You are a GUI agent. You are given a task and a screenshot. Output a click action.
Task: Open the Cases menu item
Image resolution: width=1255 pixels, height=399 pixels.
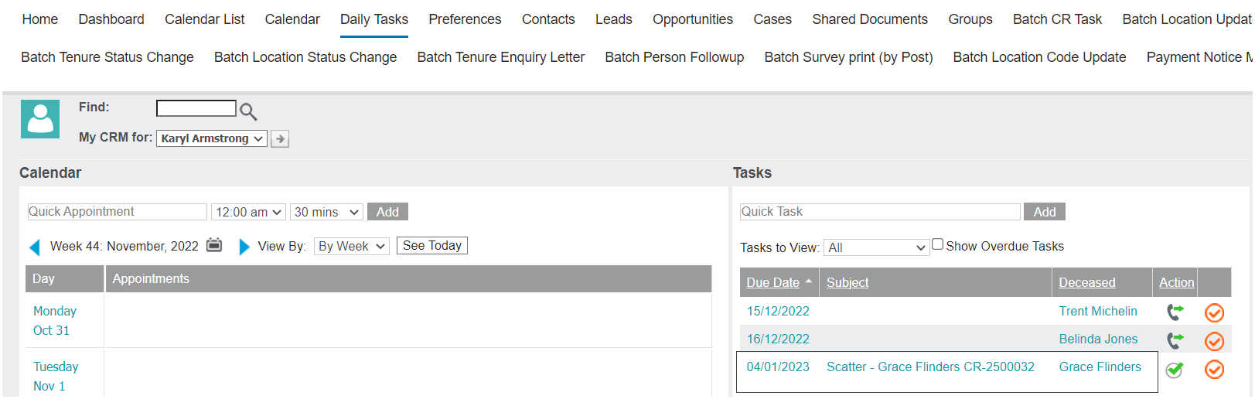coord(772,19)
